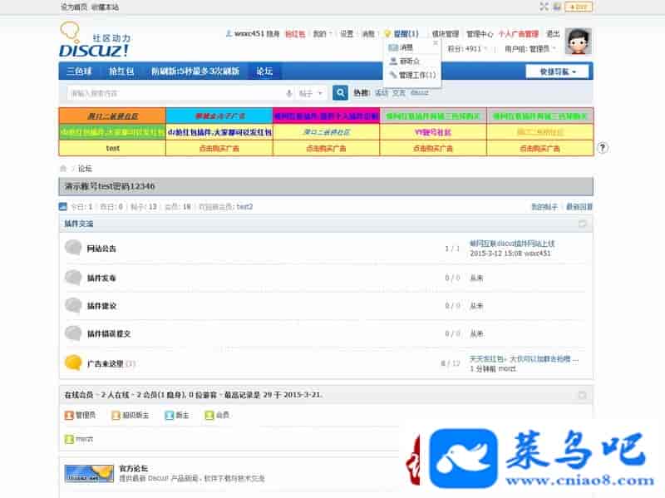665x498 pixels.
Task: Click the help question mark icon
Action: click(603, 148)
